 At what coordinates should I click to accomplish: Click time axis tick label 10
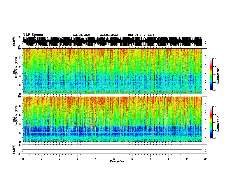click(205, 159)
